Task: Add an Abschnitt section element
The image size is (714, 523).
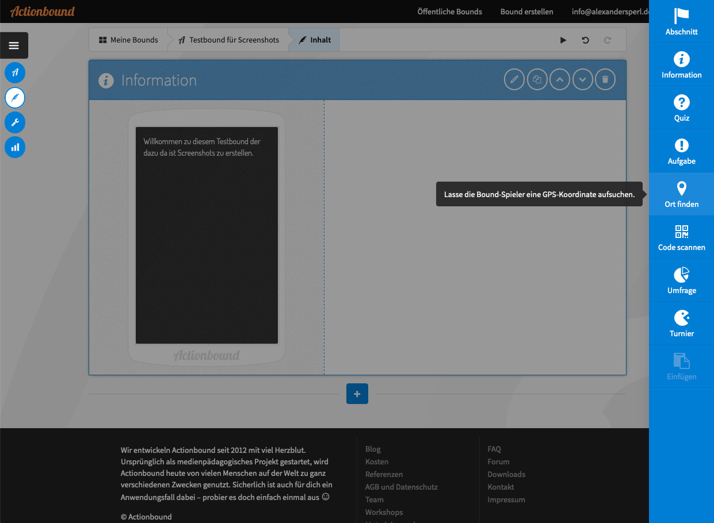Action: [681, 21]
